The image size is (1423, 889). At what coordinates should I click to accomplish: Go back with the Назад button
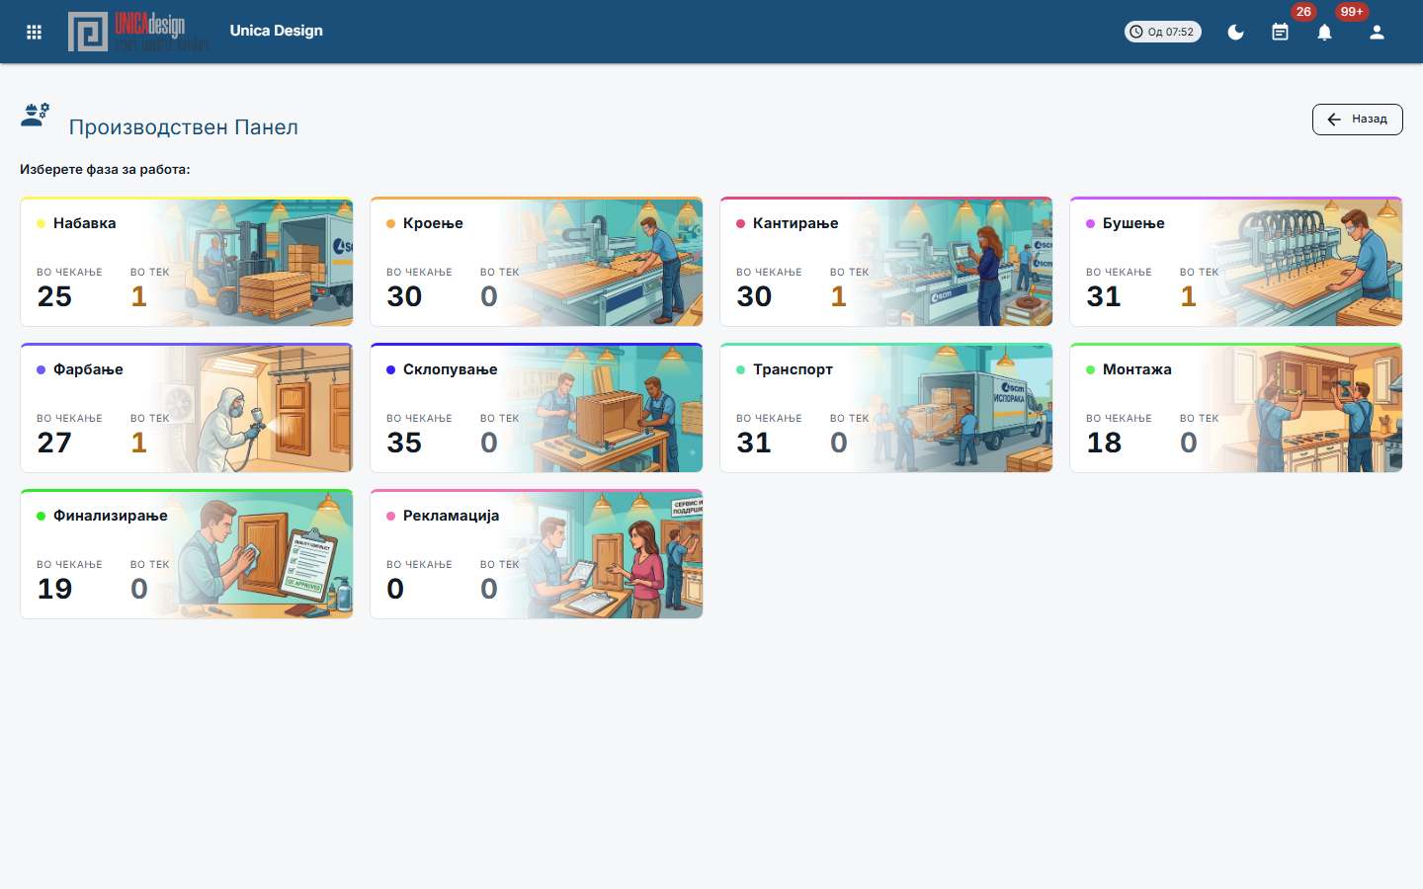pos(1358,119)
